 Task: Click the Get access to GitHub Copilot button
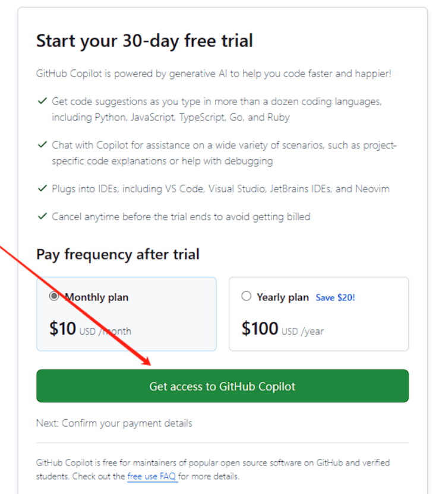[223, 386]
